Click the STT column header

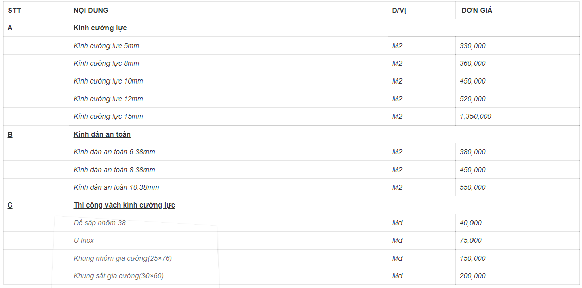click(x=14, y=10)
